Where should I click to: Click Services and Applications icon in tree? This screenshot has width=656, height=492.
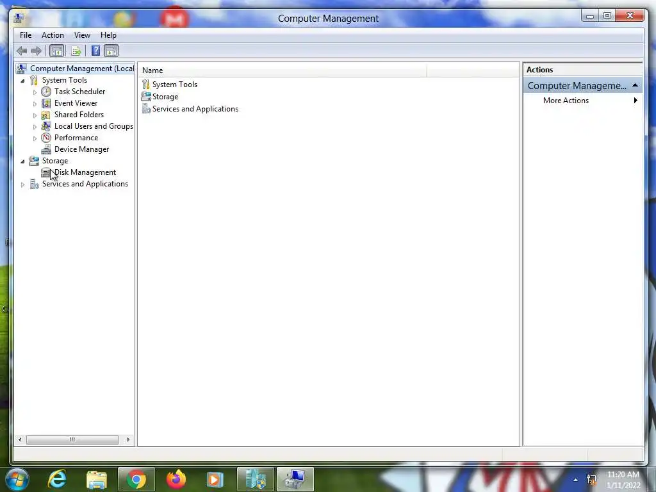click(x=34, y=184)
